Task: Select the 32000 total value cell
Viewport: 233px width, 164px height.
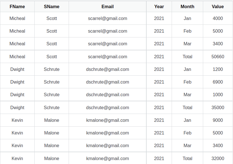Action: click(218, 158)
